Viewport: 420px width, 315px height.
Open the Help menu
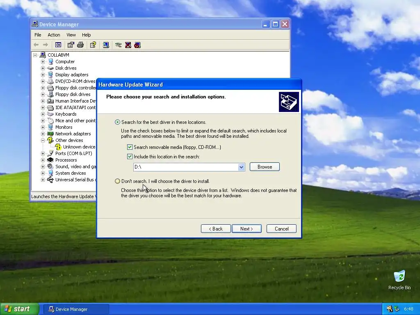[86, 35]
